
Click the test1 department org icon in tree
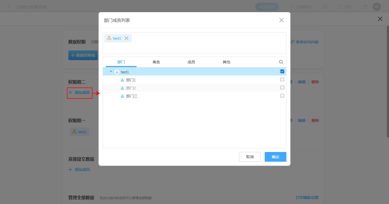point(117,72)
